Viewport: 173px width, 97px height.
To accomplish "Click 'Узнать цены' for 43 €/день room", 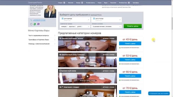I will pyautogui.click(x=130, y=43).
